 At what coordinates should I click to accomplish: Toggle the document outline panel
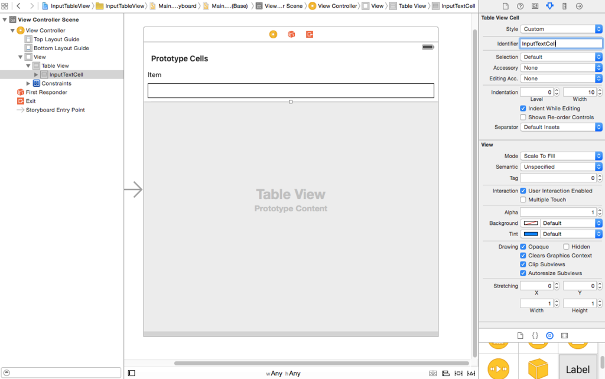tap(132, 373)
